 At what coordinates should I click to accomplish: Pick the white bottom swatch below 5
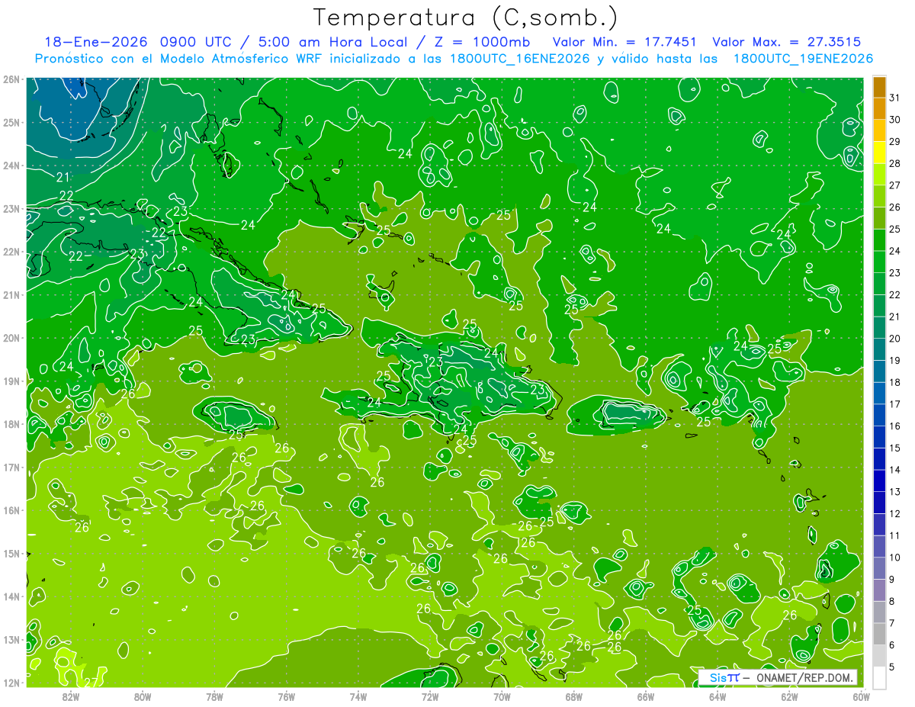pos(879,677)
